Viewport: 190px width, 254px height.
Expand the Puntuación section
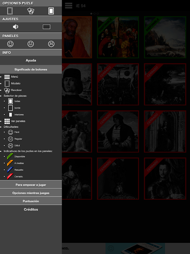(31, 201)
